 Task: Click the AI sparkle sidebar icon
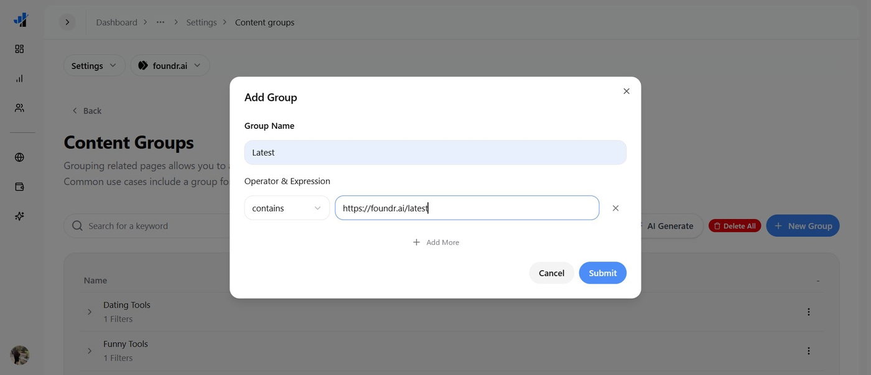click(19, 216)
